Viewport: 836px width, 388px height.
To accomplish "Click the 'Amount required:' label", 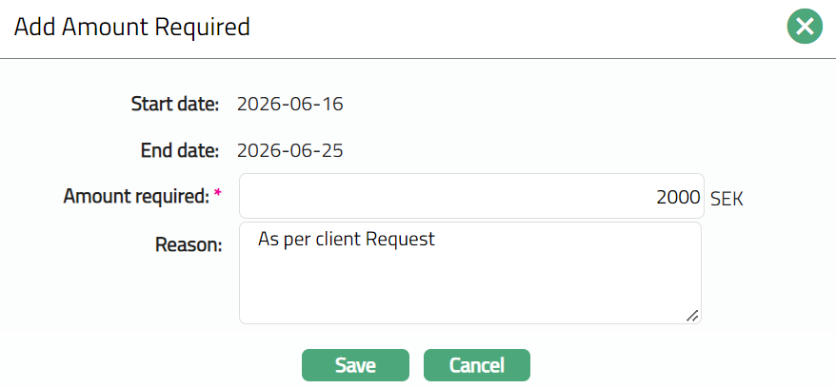I will pos(135,197).
